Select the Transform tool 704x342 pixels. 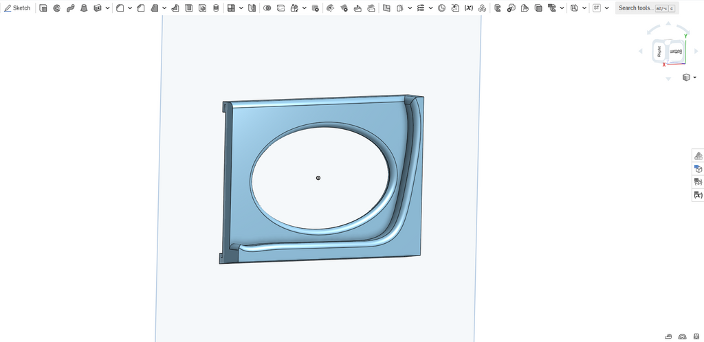coord(294,8)
